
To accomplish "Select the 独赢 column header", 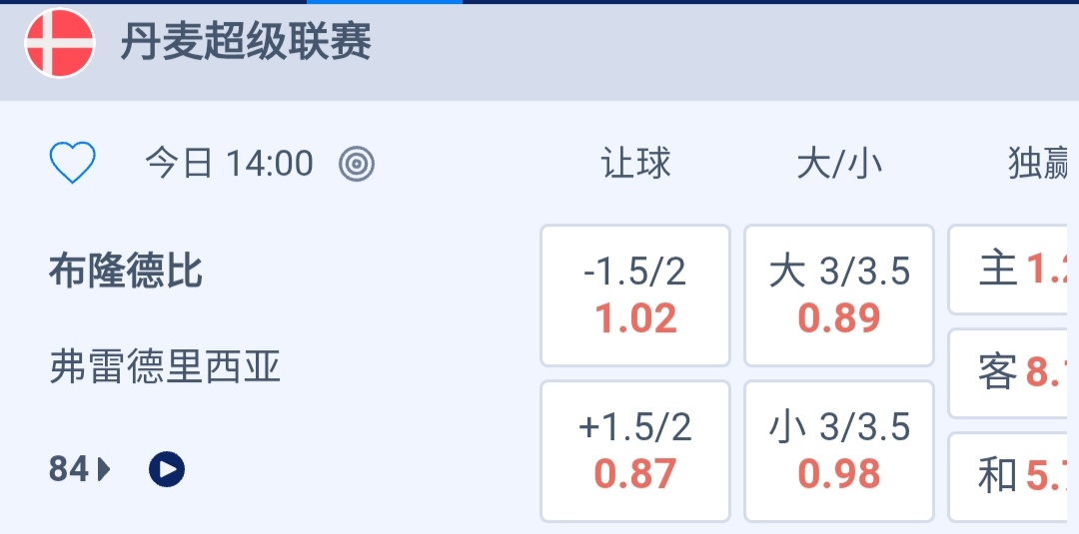I will point(1039,164).
